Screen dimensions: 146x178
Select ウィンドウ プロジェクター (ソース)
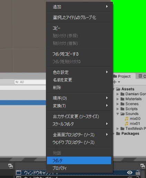point(79,142)
